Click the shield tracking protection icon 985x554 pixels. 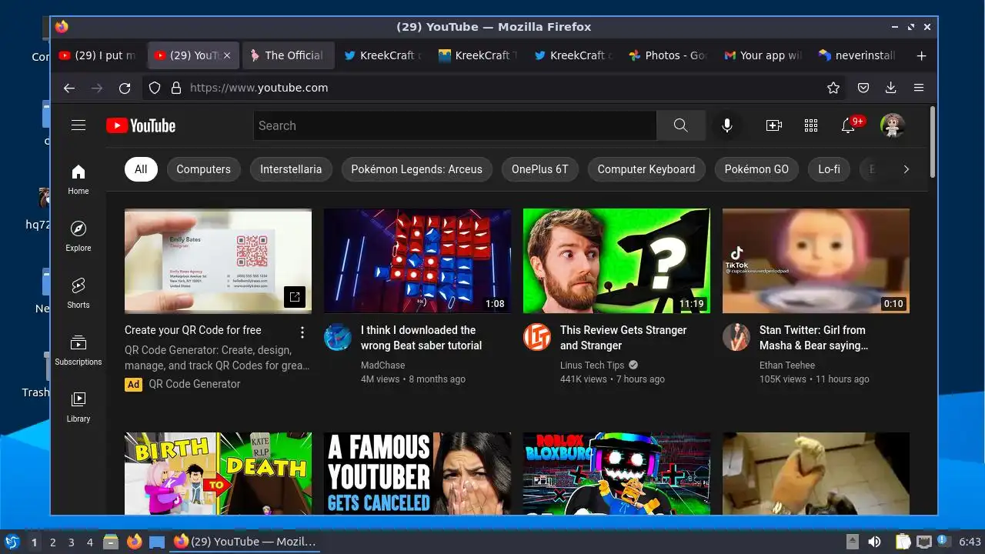[155, 88]
